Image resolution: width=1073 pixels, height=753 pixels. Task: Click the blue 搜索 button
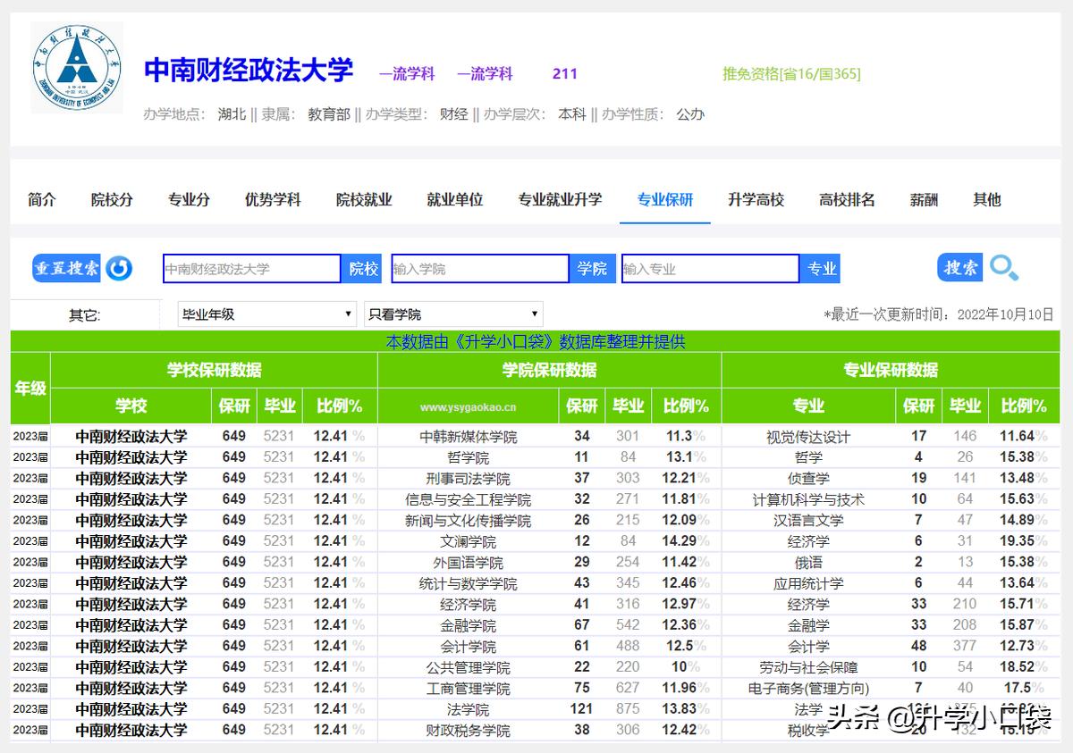pos(959,267)
